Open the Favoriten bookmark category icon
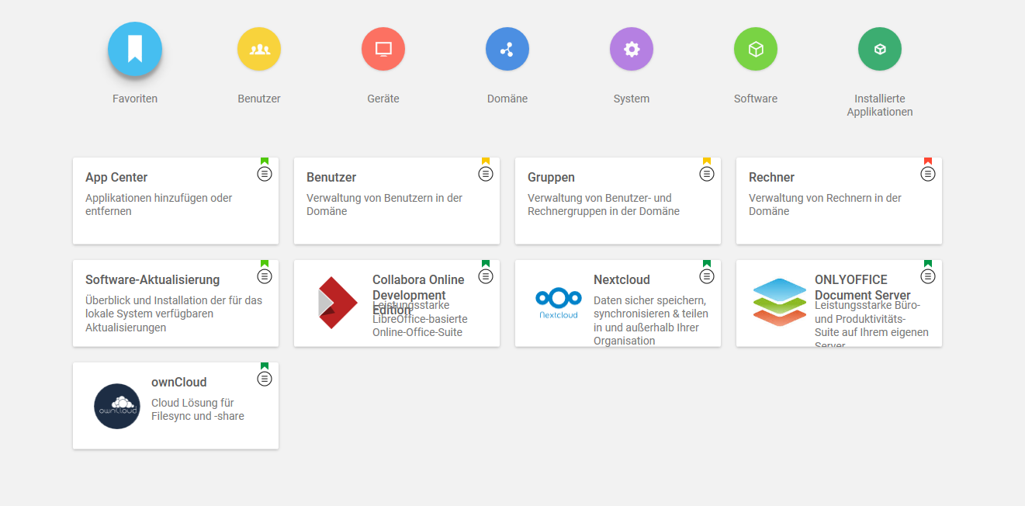The image size is (1025, 506). [x=135, y=50]
